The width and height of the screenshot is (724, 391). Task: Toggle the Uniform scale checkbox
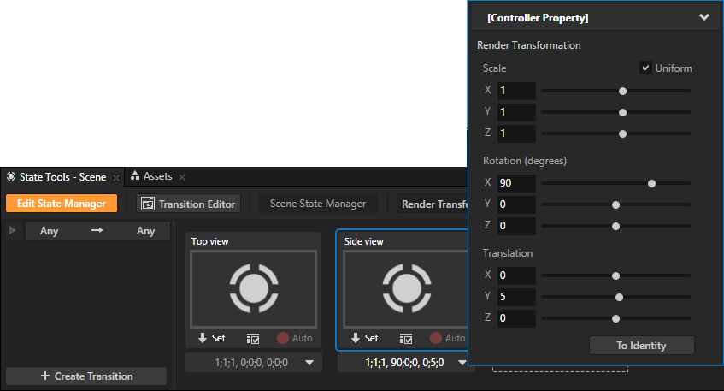tap(646, 68)
